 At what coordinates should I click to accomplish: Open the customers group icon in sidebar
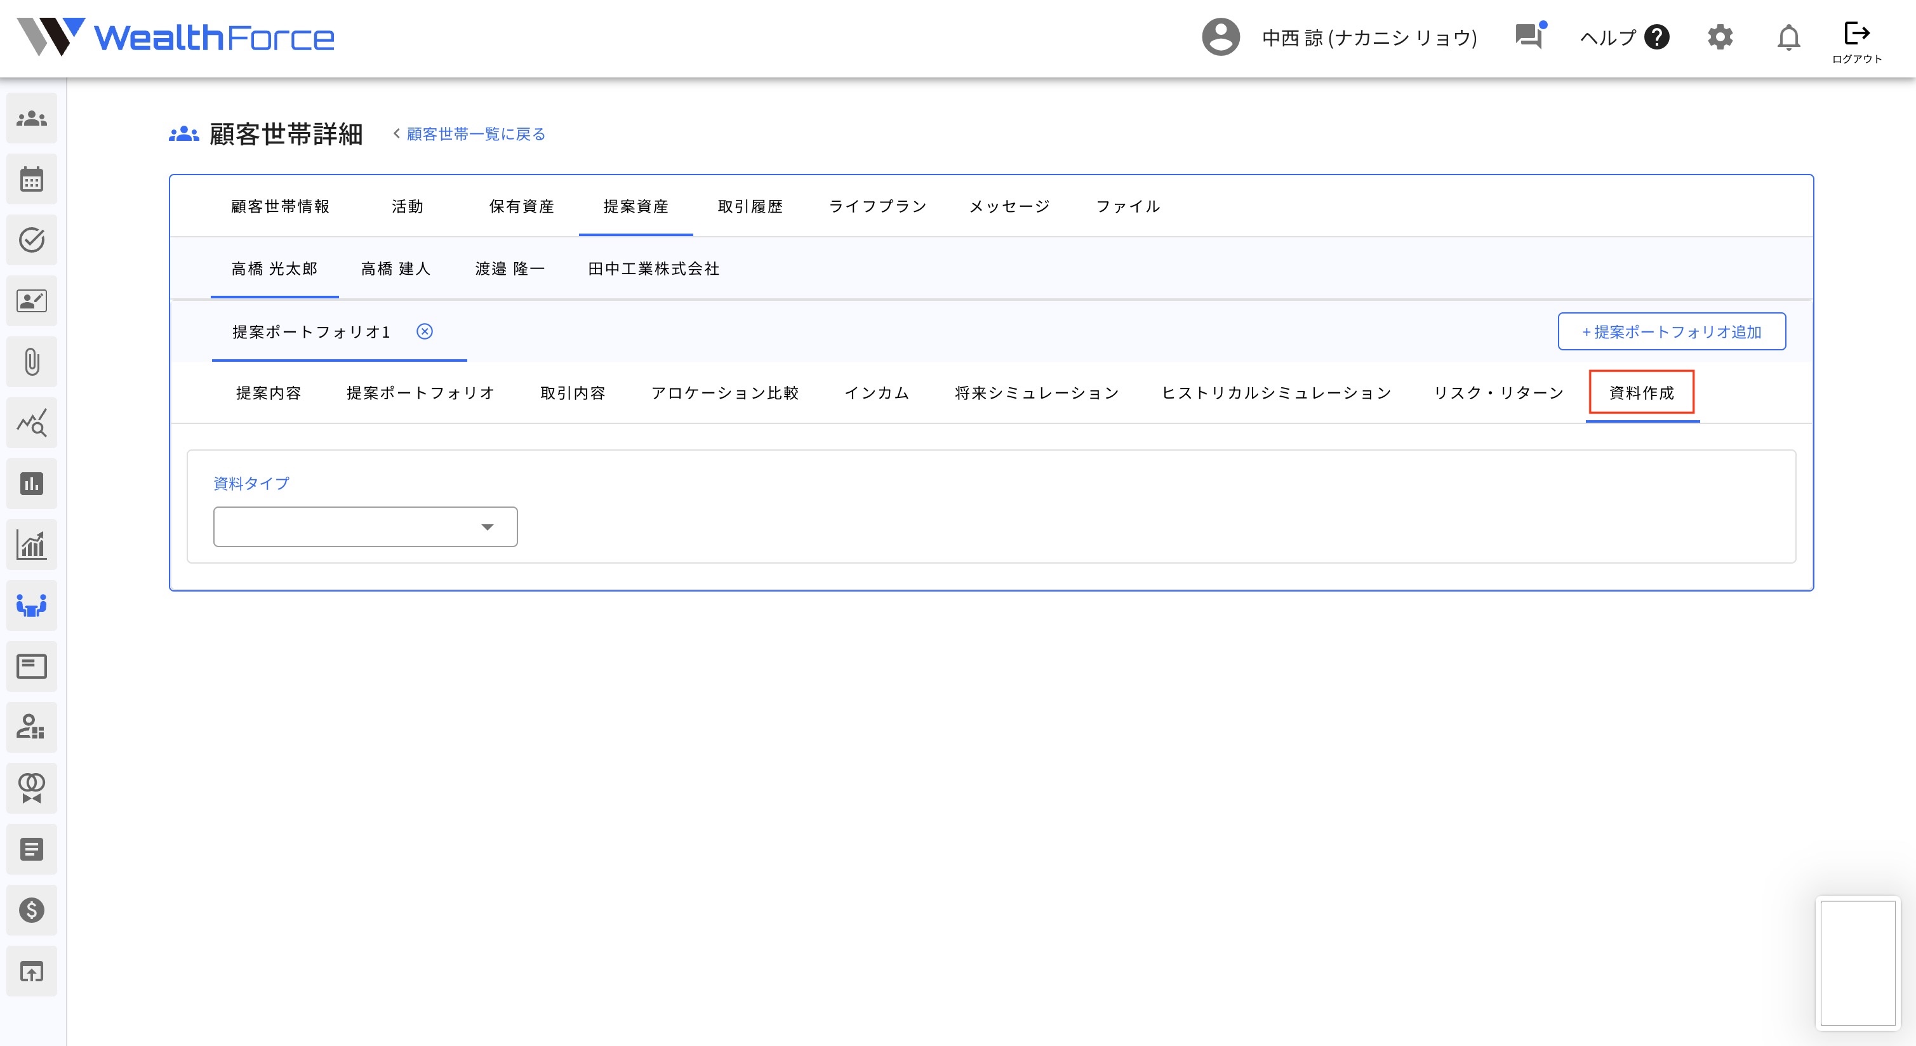tap(32, 118)
